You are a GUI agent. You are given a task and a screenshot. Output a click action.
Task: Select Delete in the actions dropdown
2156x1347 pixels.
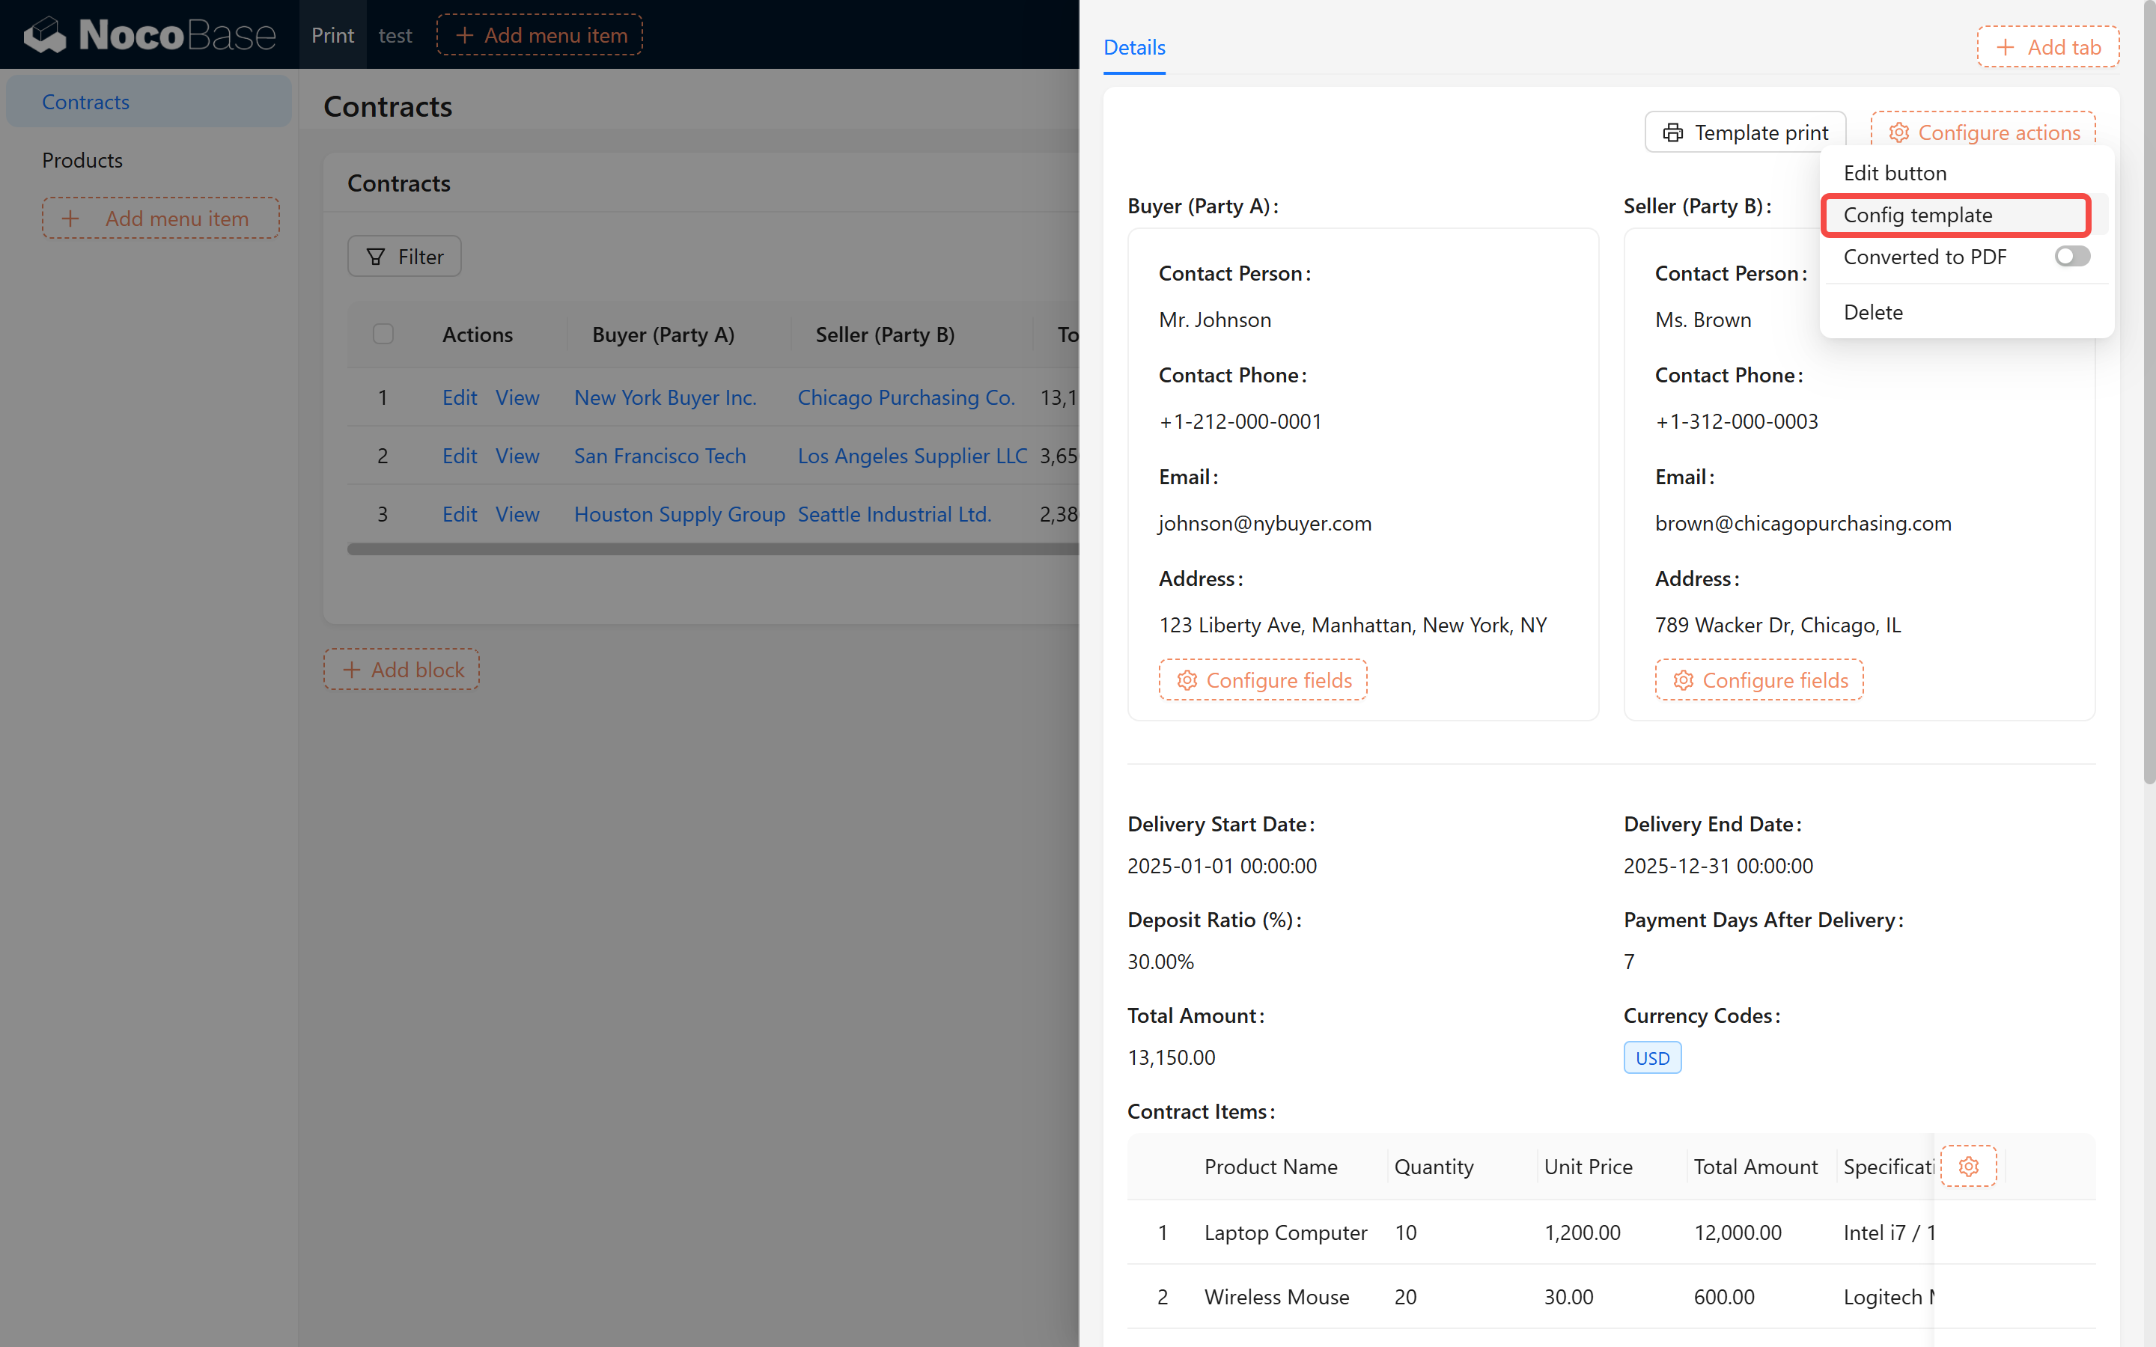tap(1873, 312)
